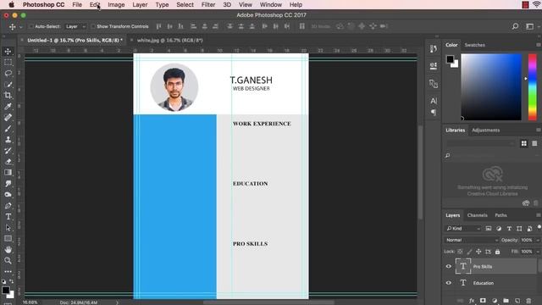Select the Gradient tool
This screenshot has width=542, height=305.
tap(8, 173)
